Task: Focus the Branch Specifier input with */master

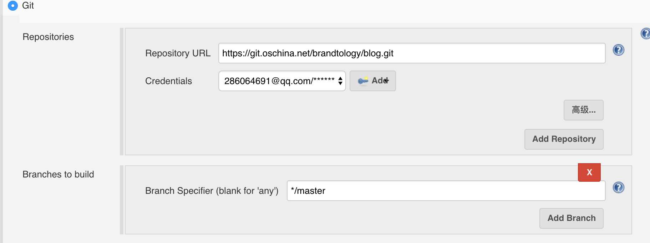Action: (x=446, y=191)
